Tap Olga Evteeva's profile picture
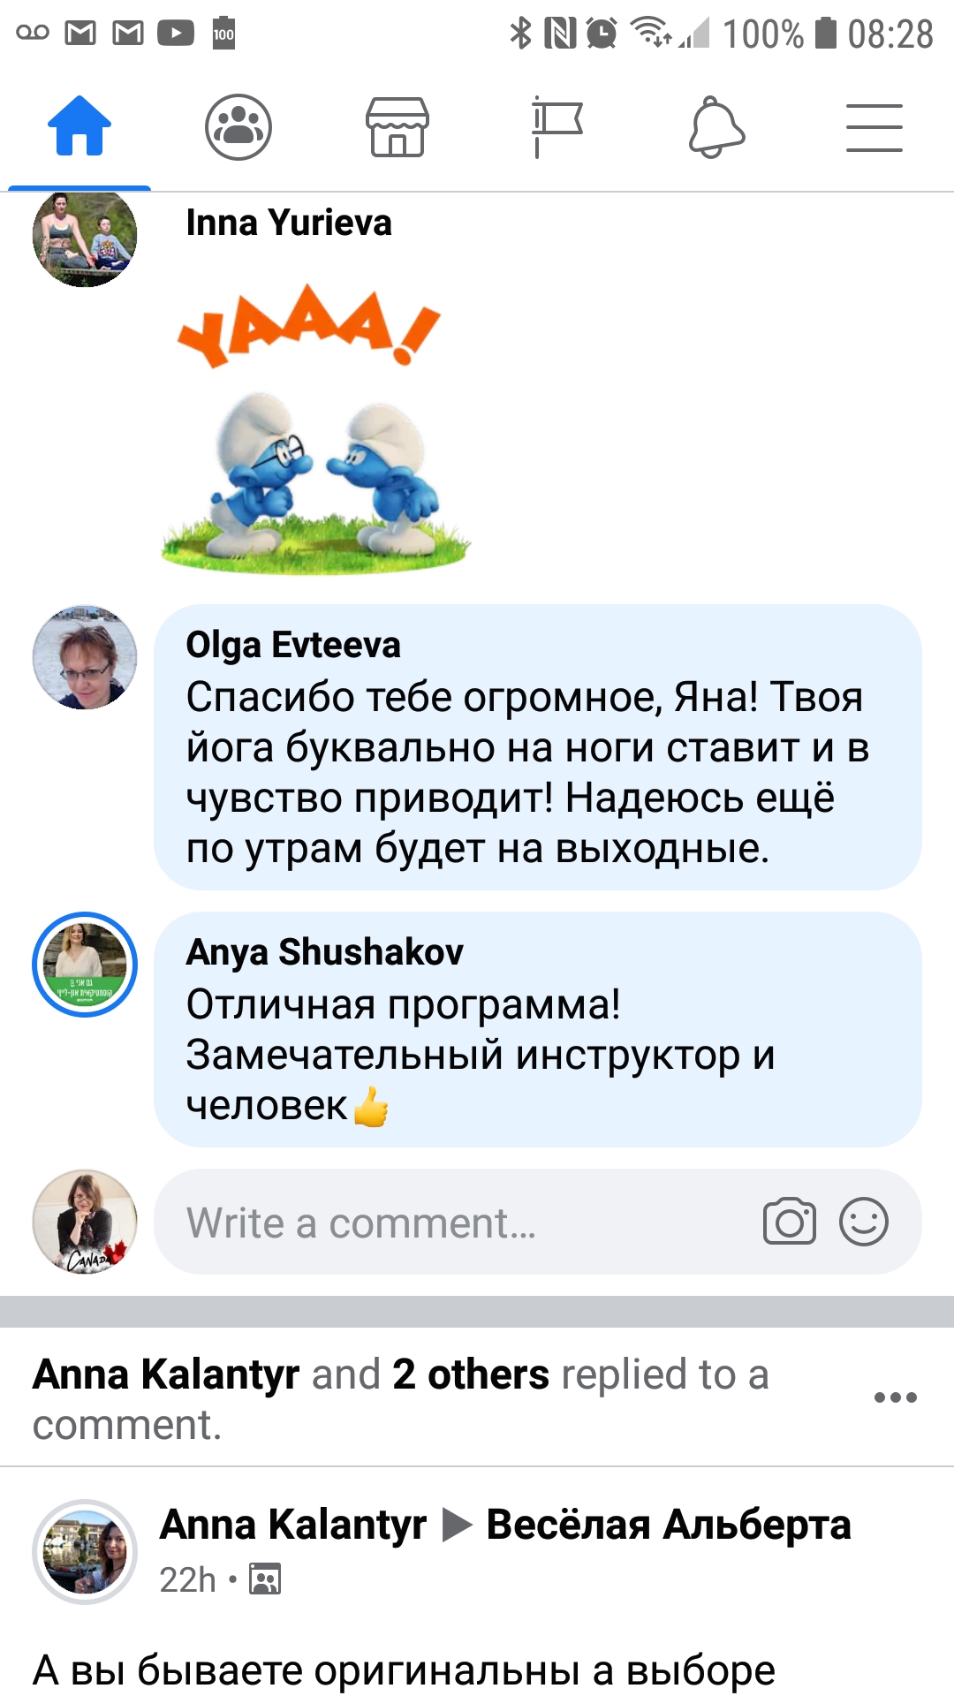The image size is (954, 1696). pos(85,657)
